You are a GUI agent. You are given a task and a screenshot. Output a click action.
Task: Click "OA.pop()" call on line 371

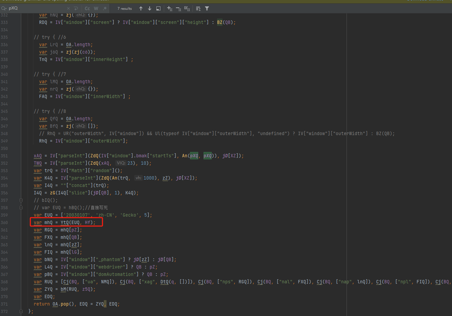tap(63, 304)
